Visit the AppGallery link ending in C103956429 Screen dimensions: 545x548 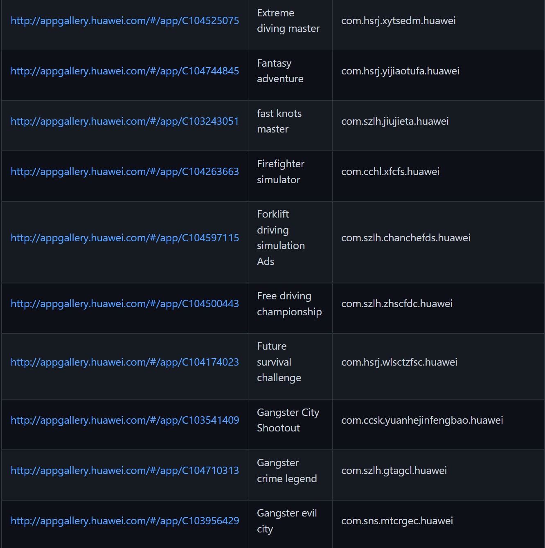[125, 521]
